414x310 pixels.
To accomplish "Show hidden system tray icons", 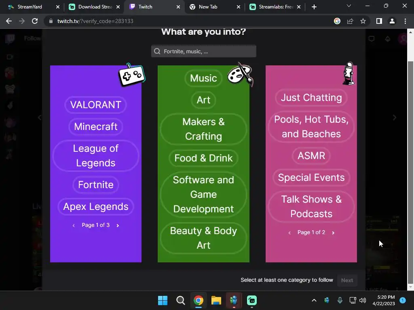I will click(314, 300).
